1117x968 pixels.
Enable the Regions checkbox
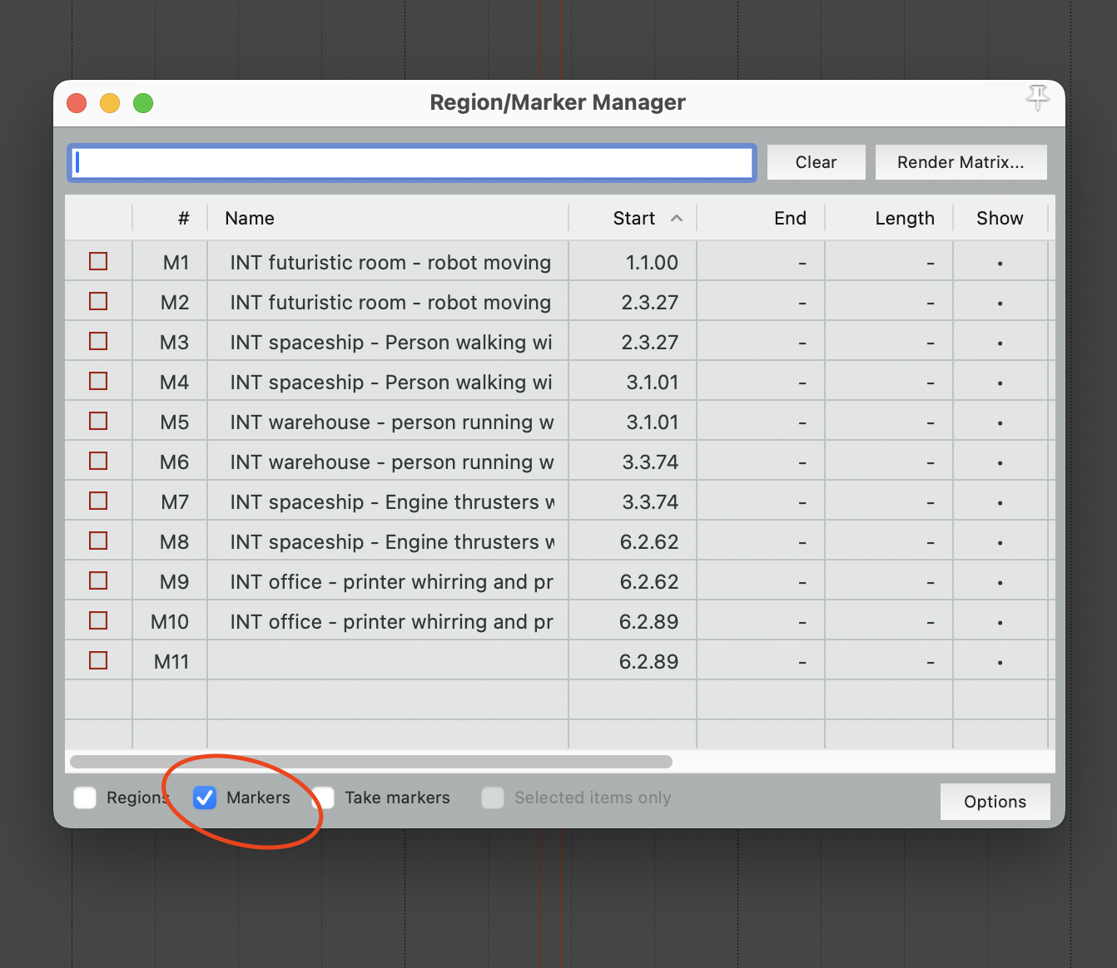[86, 798]
